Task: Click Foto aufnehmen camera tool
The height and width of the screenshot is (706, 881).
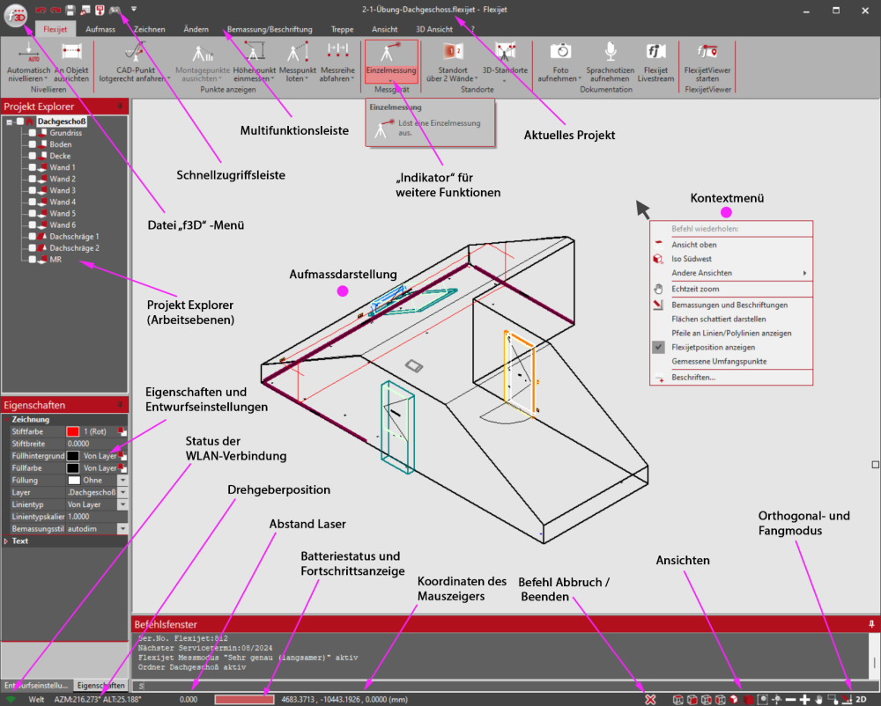Action: click(560, 63)
